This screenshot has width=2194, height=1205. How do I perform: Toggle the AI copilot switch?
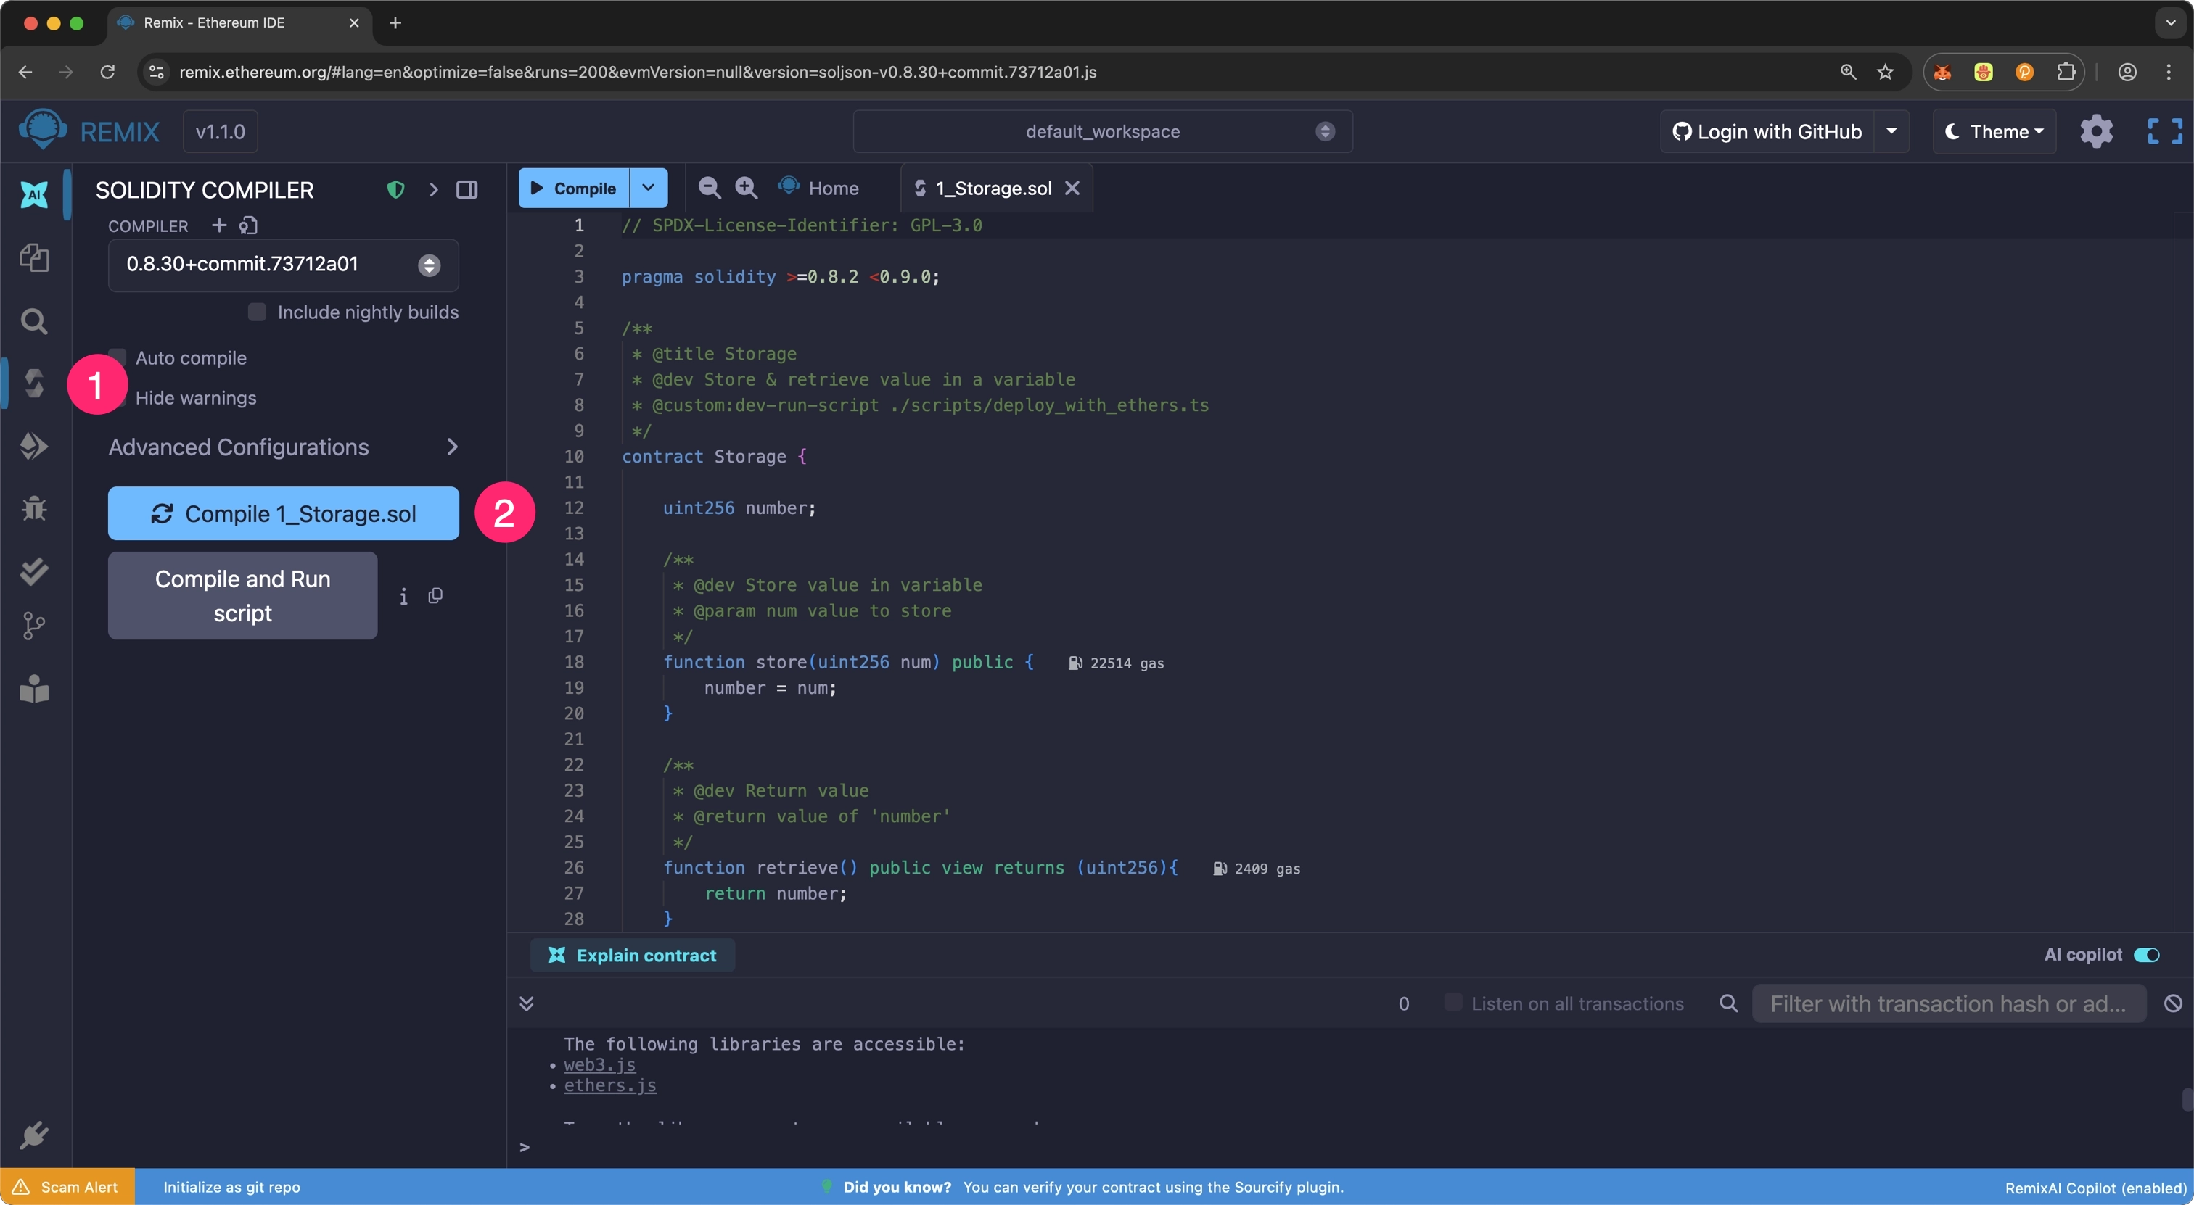(2146, 955)
